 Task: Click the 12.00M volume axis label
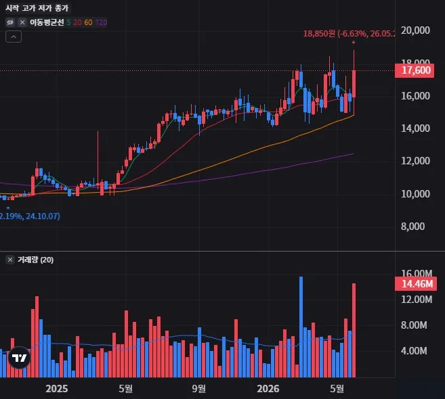click(417, 299)
